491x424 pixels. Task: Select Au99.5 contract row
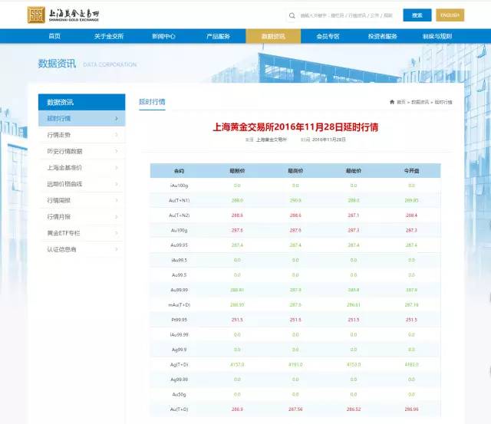pos(295,275)
